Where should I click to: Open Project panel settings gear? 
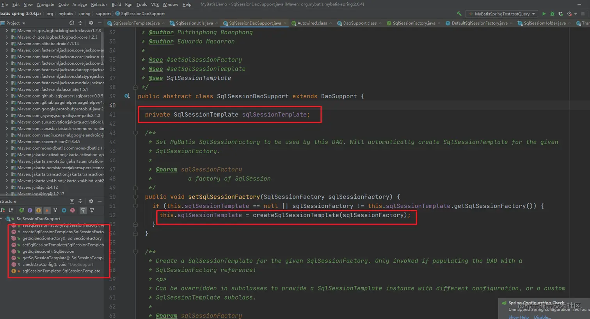pos(91,23)
